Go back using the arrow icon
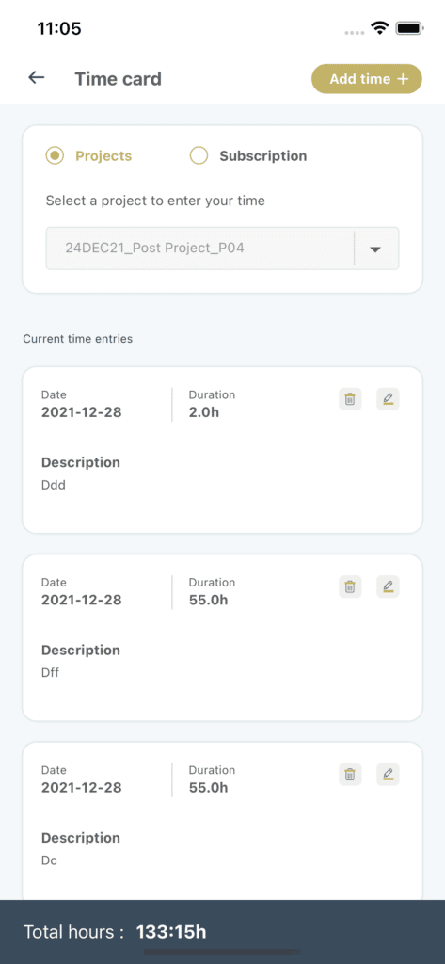The height and width of the screenshot is (964, 445). pos(37,78)
